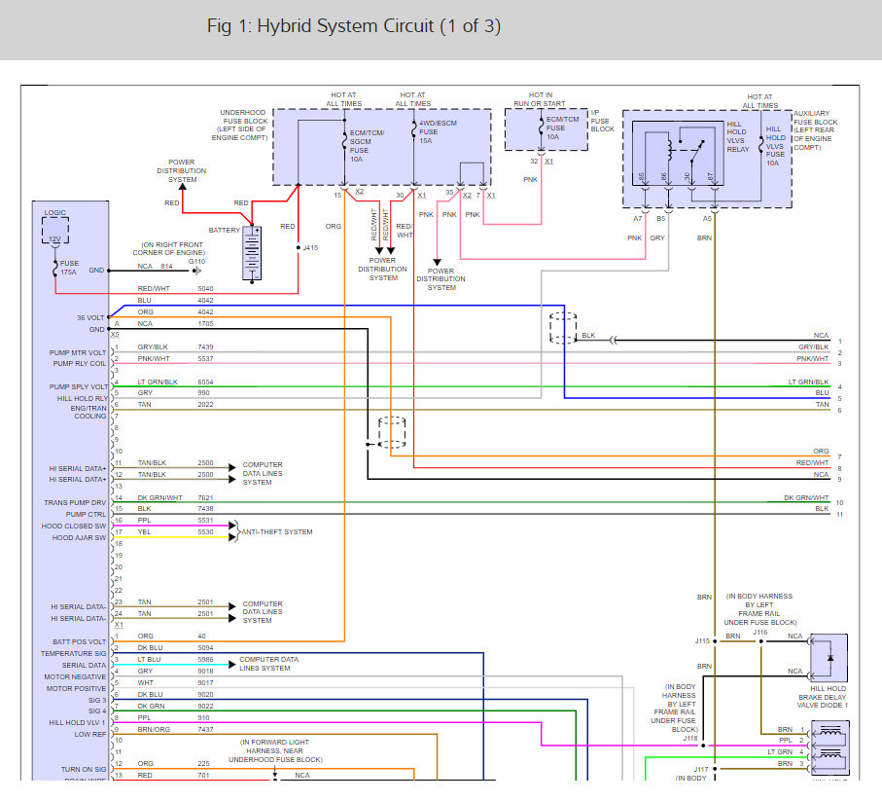Image resolution: width=882 pixels, height=801 pixels.
Task: Click the red arrowhead into Power Distribution System
Action: point(182,188)
